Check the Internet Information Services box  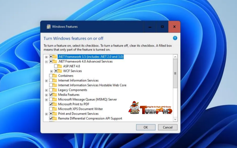[51, 80]
